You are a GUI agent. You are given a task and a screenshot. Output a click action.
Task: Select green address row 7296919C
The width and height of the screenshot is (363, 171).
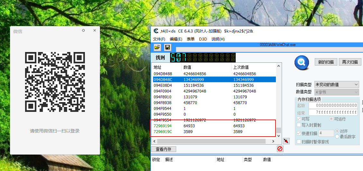pos(214,132)
